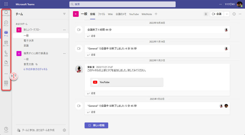Click the search box

(x=122, y=4)
